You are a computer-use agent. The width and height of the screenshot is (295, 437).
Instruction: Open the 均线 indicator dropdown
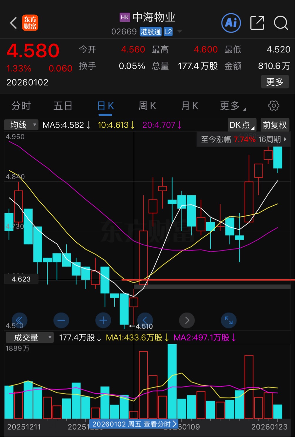pyautogui.click(x=21, y=125)
